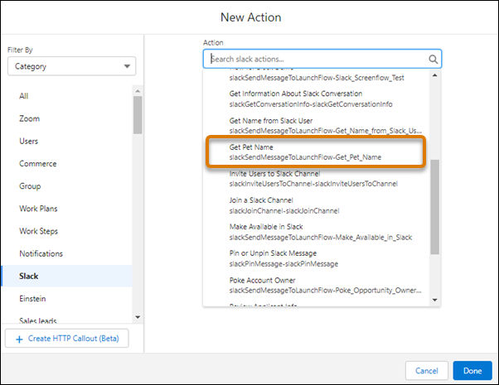Choose Get Information About Slack Conversation action
The image size is (499, 385).
[x=317, y=99]
